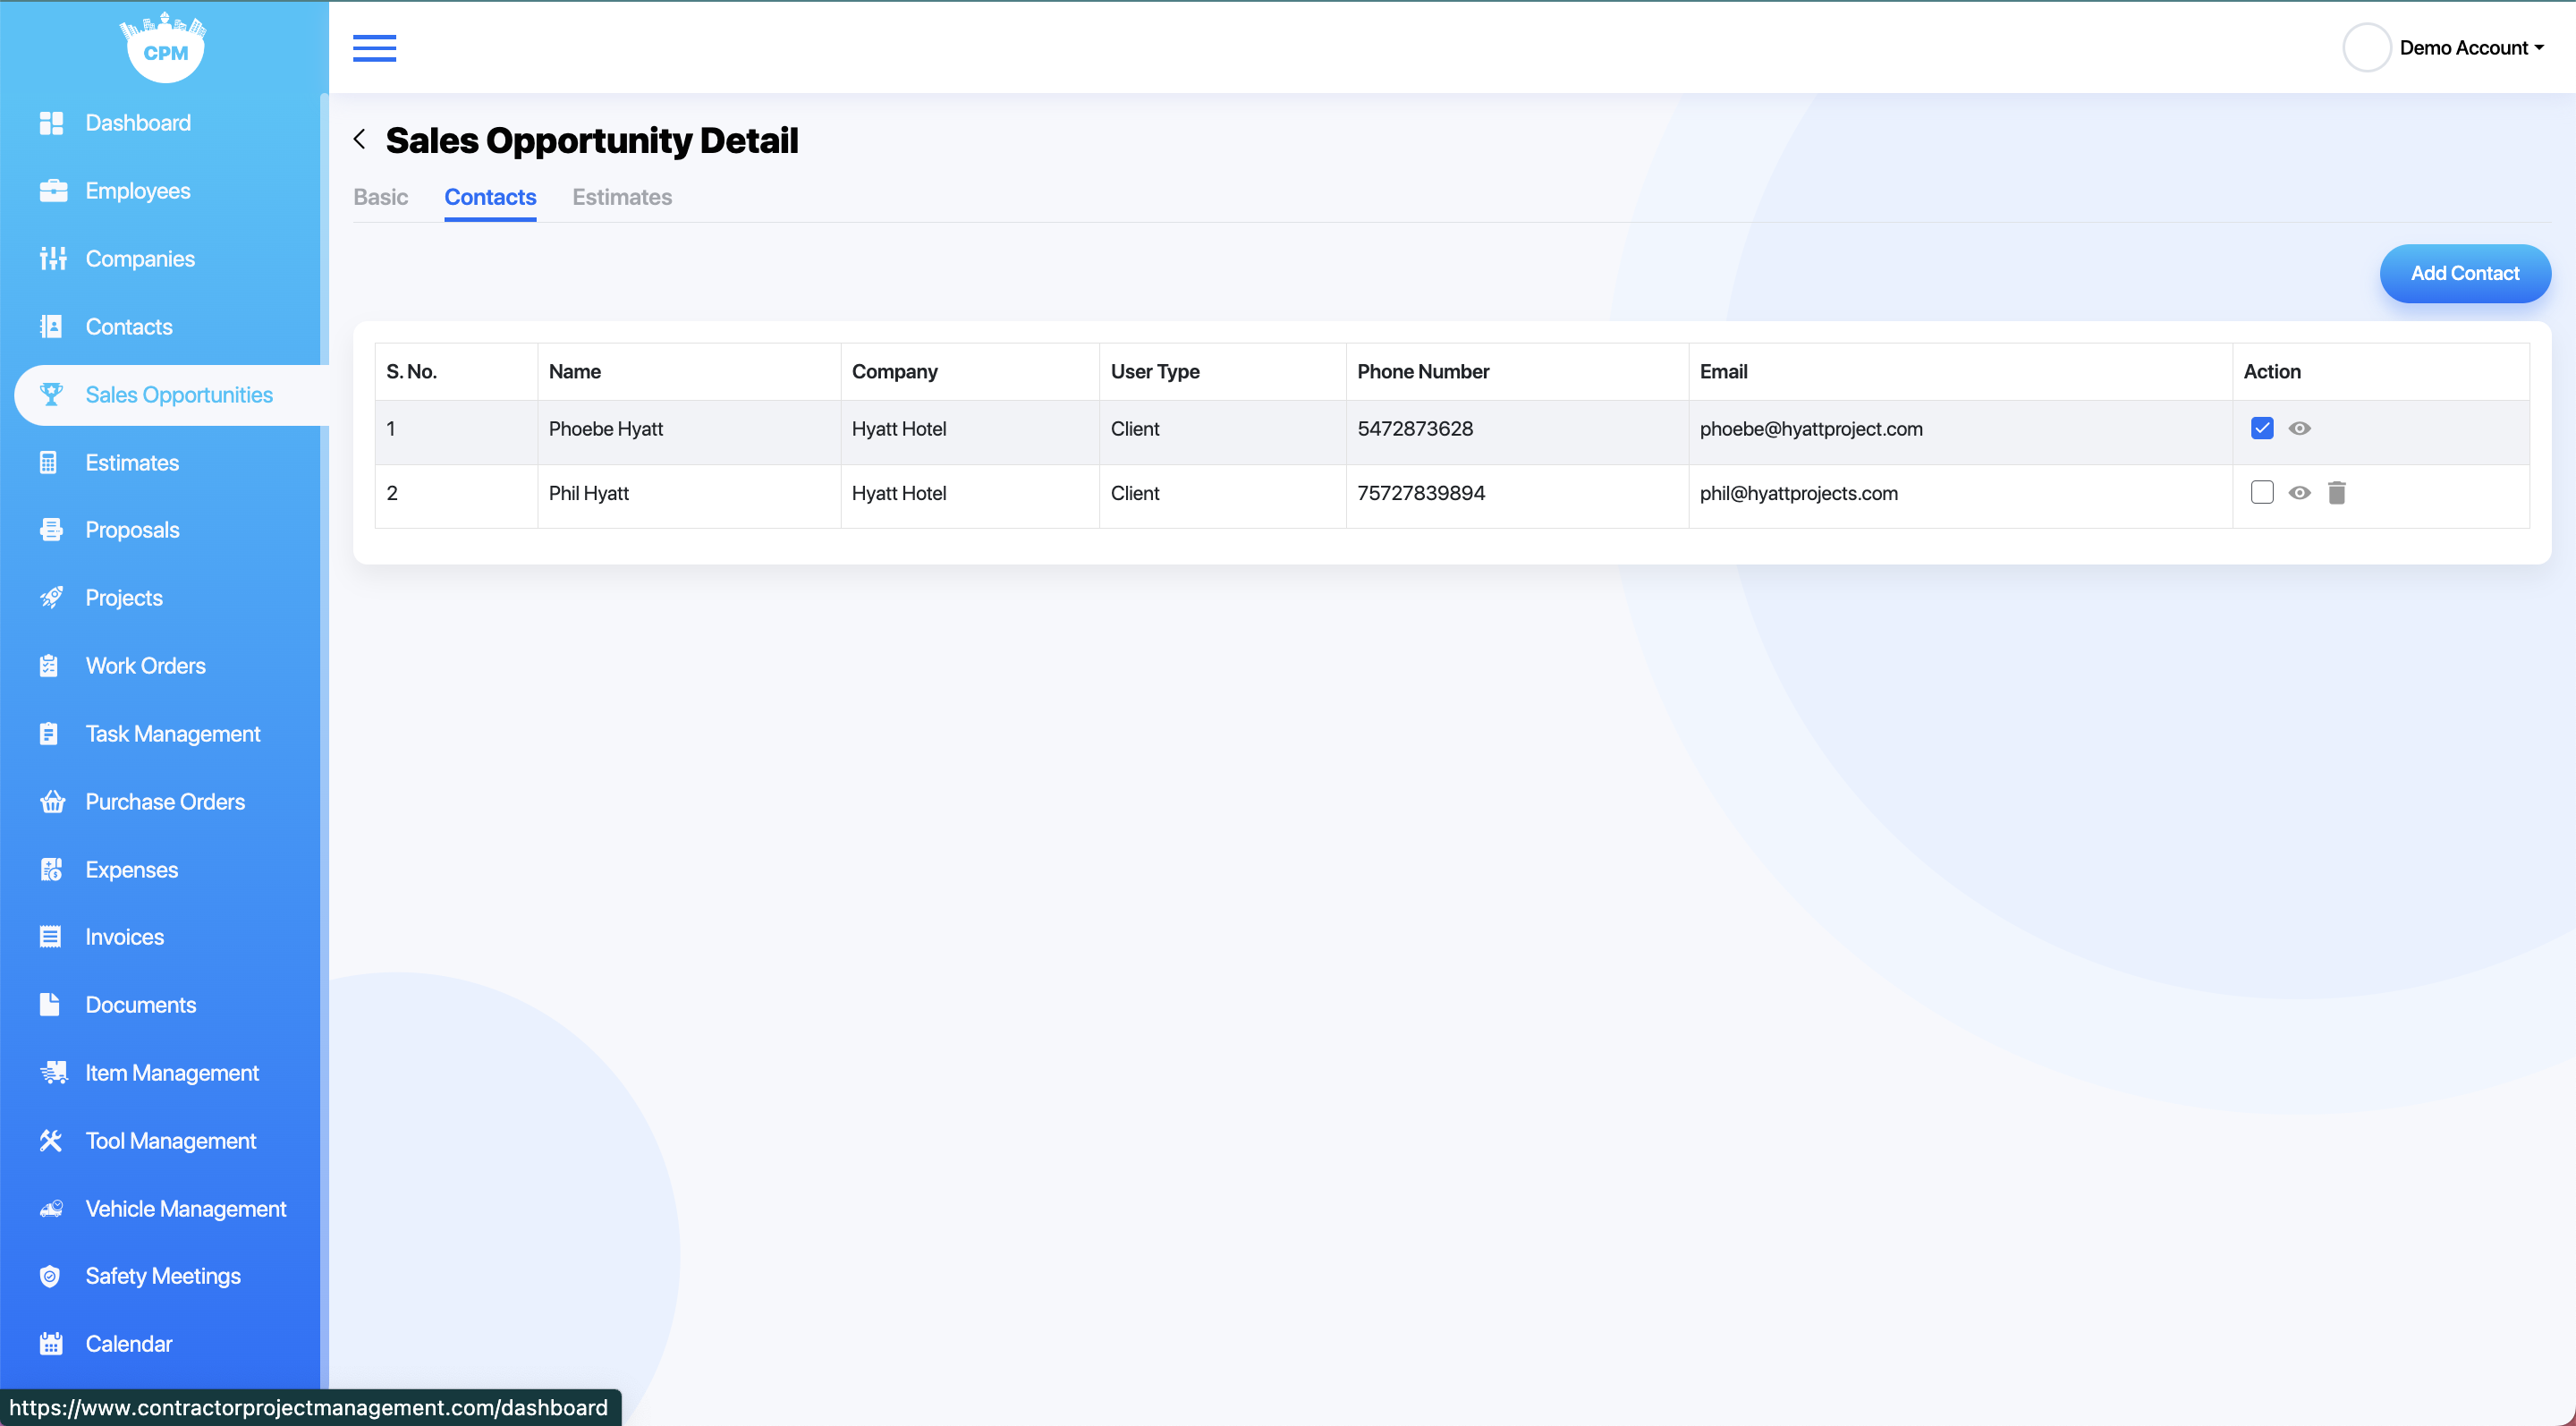Open the Projects sidebar link
2576x1426 pixels.
pos(124,598)
